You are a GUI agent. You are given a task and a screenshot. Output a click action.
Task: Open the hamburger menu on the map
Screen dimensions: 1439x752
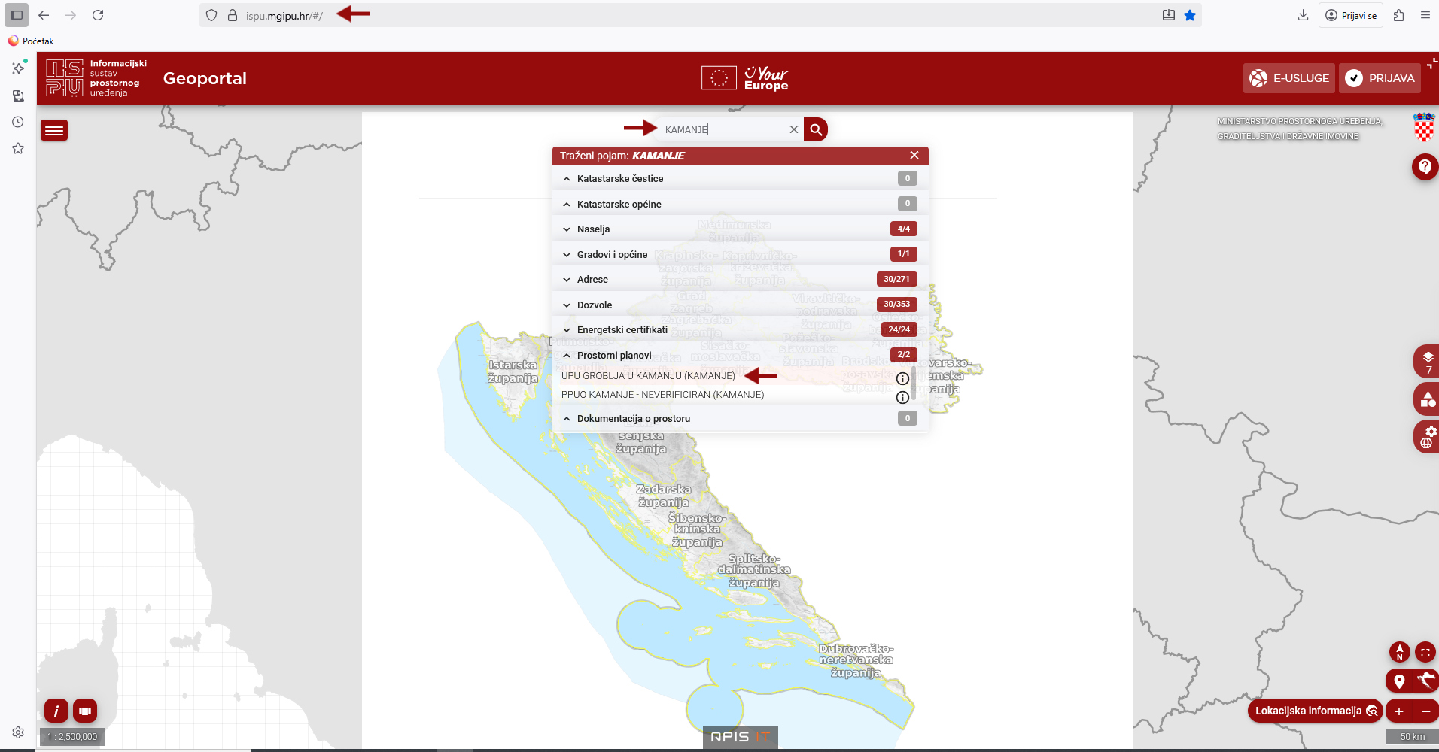(54, 131)
